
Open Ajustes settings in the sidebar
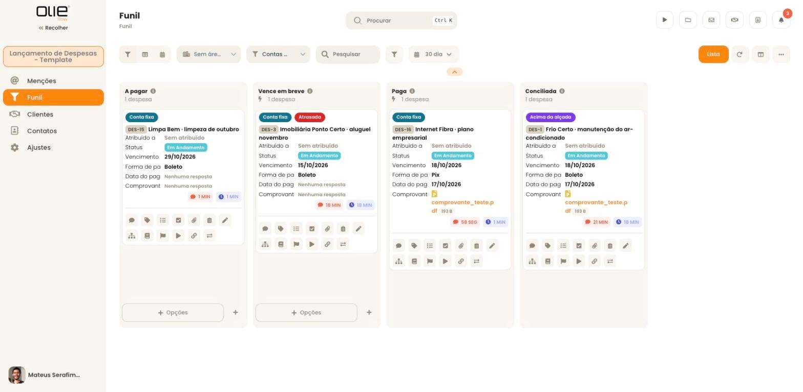53,147
